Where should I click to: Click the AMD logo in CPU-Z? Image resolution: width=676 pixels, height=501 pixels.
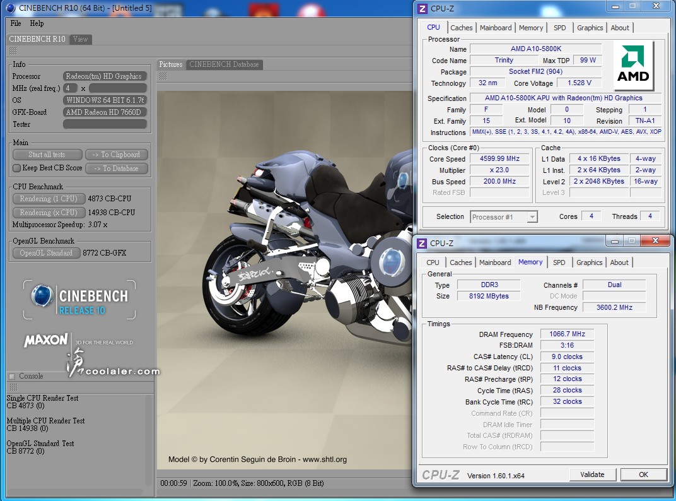(x=633, y=66)
